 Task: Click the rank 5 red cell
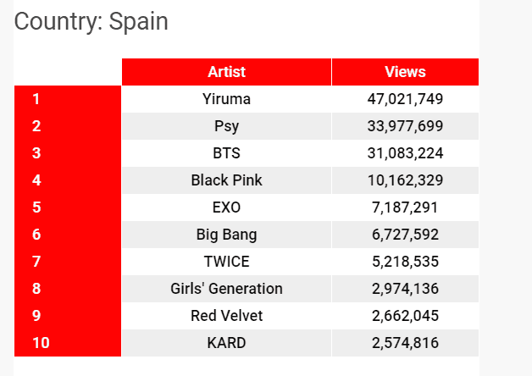tap(68, 207)
